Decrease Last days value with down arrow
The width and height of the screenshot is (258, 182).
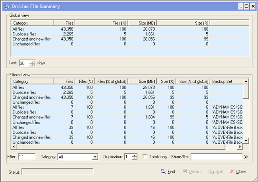pos(32,65)
